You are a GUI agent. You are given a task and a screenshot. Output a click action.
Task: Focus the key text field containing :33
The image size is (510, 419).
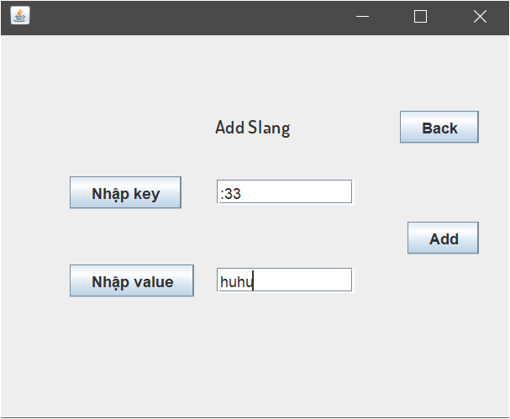284,191
